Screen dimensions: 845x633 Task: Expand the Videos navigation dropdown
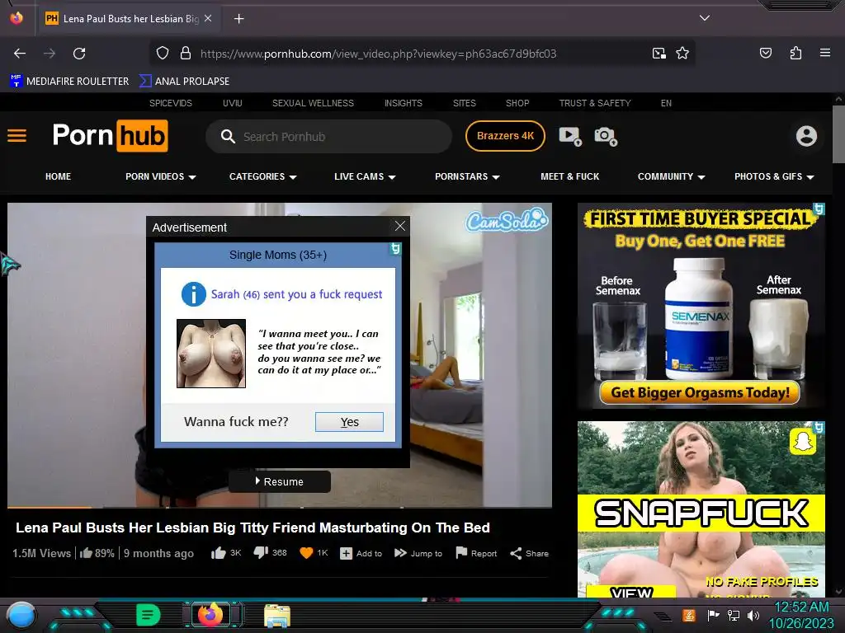[161, 176]
